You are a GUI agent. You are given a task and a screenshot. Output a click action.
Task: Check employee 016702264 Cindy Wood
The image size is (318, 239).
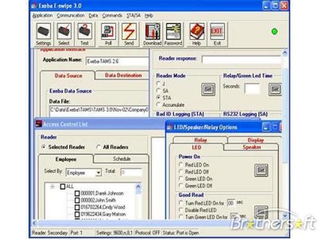tap(77, 207)
